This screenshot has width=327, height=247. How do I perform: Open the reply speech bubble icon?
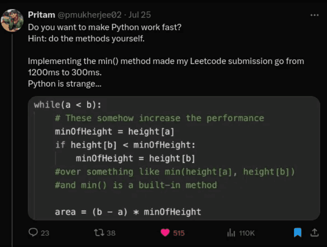click(x=33, y=232)
